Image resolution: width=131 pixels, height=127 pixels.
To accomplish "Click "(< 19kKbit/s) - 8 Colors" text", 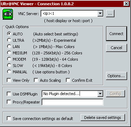I will (52, 66).
